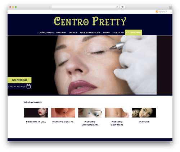Open the Piercings menu item

point(61,32)
